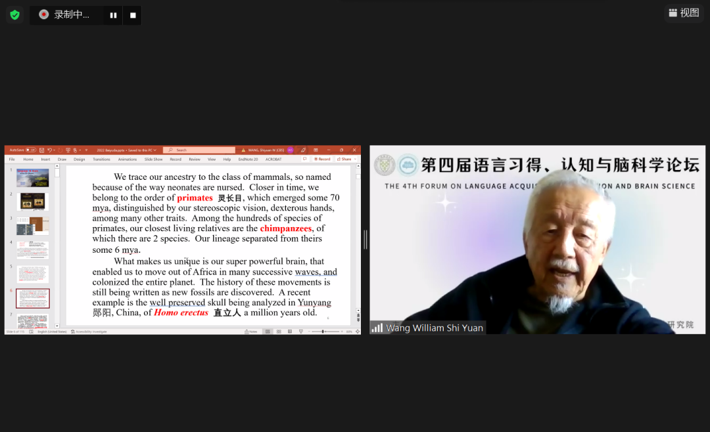Viewport: 710px width, 432px height.
Task: Click the Undo arrow icon
Action: click(x=49, y=150)
